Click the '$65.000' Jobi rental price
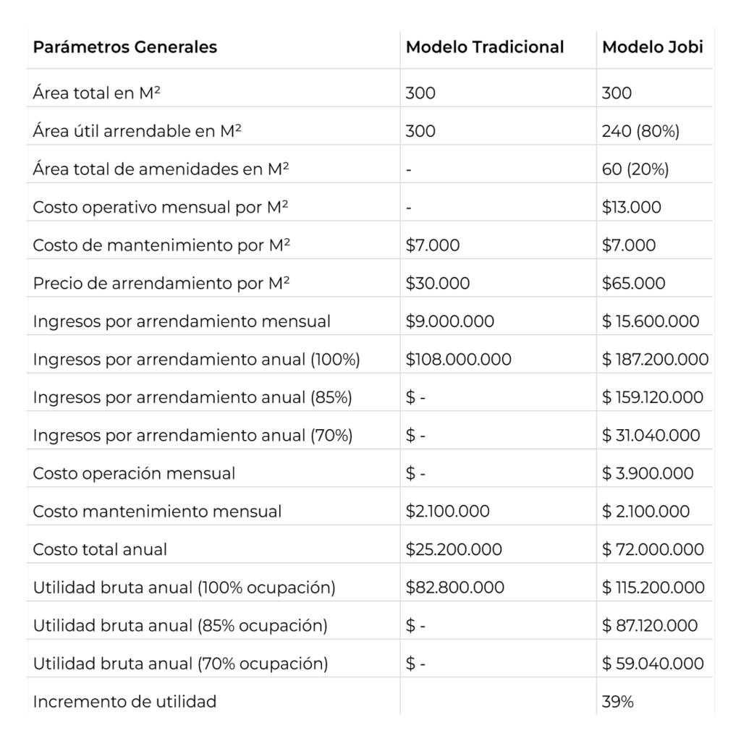Screen dimensions: 741x741 [x=633, y=284]
